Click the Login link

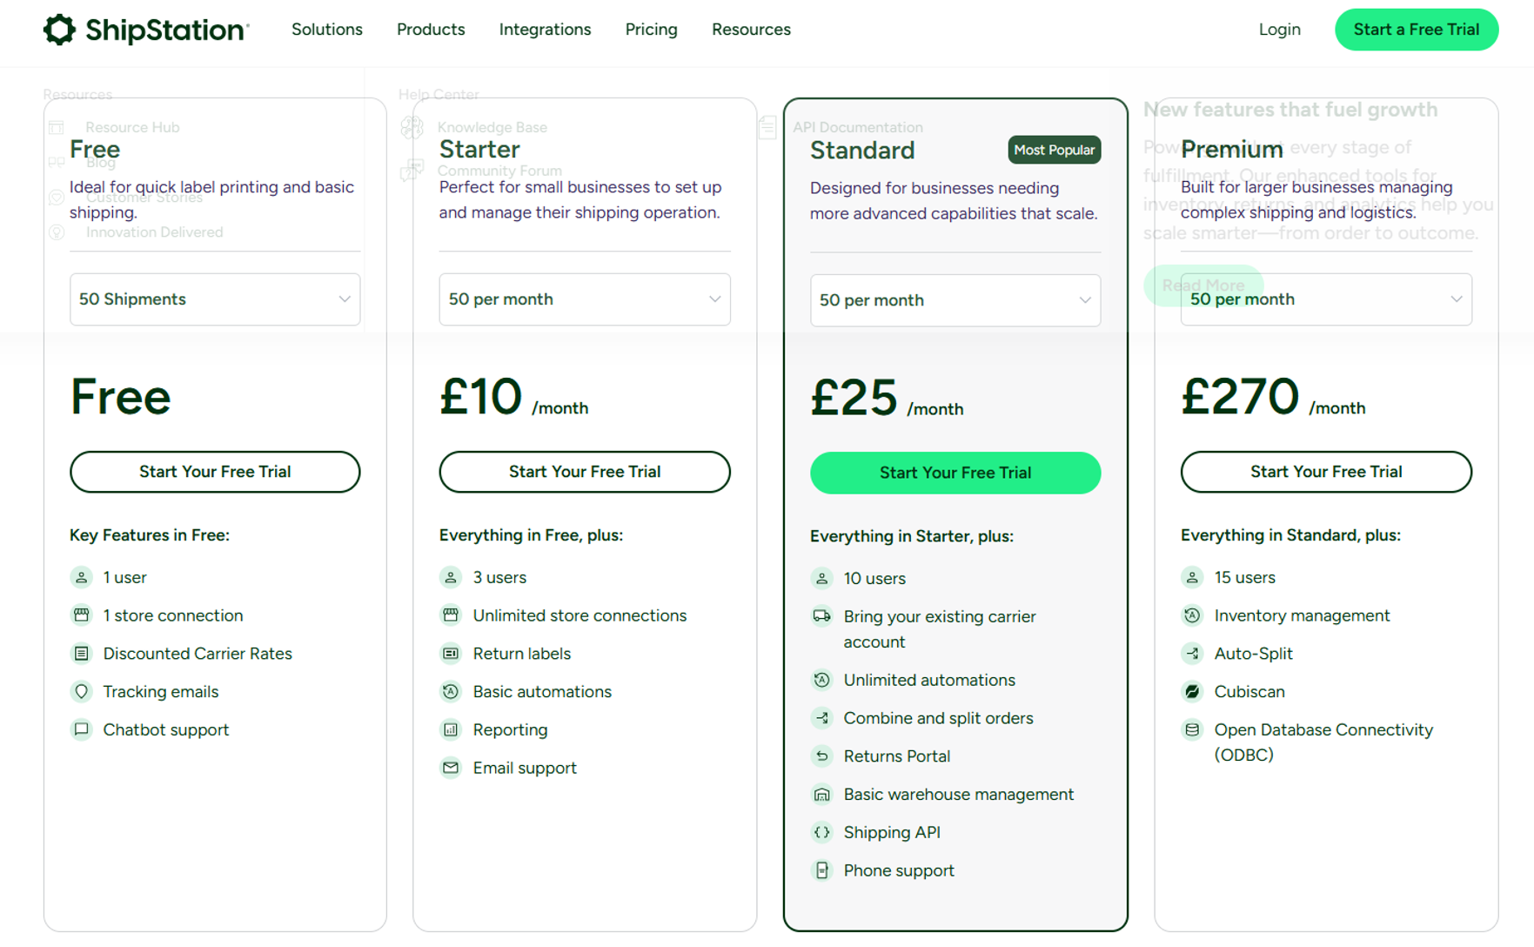(1279, 29)
